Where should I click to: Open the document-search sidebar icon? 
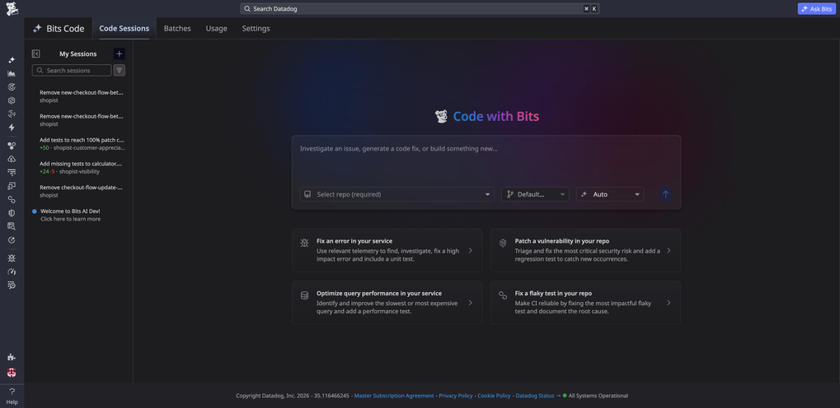pyautogui.click(x=12, y=226)
